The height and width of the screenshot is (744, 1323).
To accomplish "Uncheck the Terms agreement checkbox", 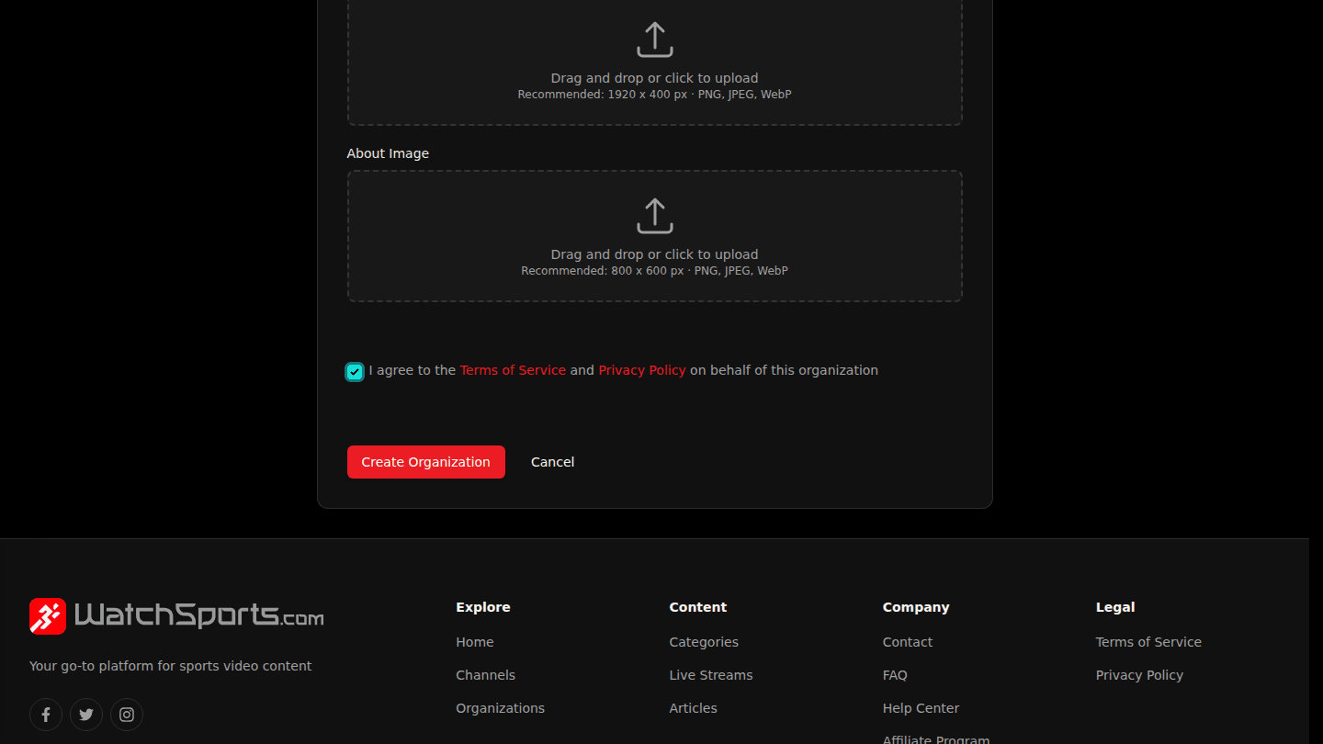I will [355, 372].
